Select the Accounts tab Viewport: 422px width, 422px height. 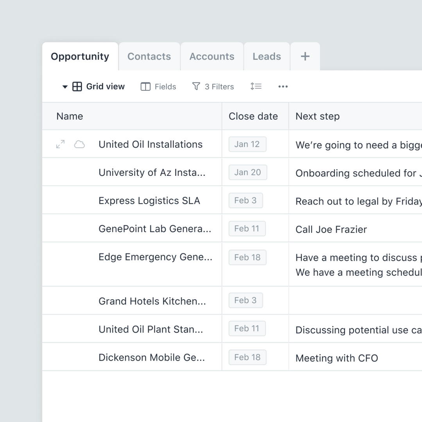pos(211,56)
